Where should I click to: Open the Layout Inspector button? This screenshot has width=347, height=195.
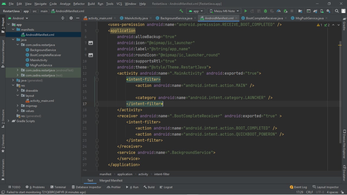[326, 187]
